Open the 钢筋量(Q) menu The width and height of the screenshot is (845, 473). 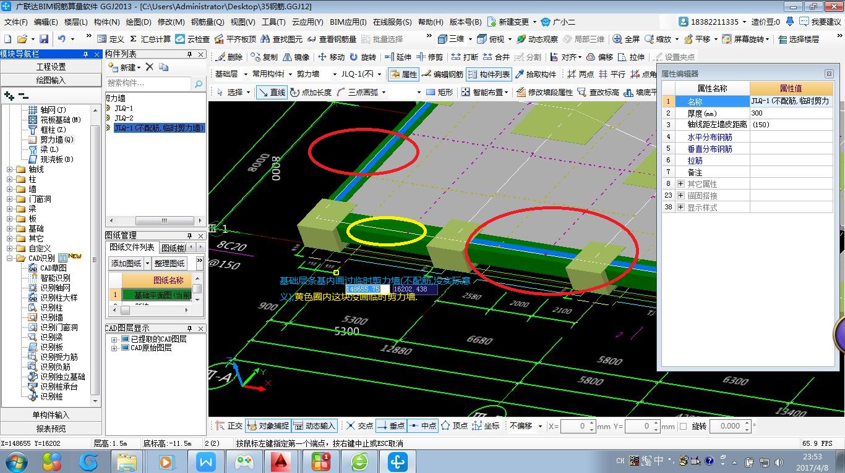(207, 22)
